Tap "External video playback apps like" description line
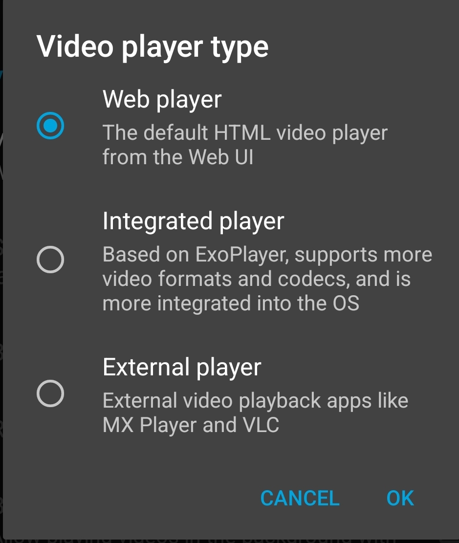This screenshot has height=543, width=459. [x=255, y=401]
